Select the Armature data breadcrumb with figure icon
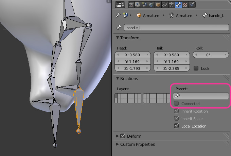This screenshot has height=156, width=231. pyautogui.click(x=181, y=16)
